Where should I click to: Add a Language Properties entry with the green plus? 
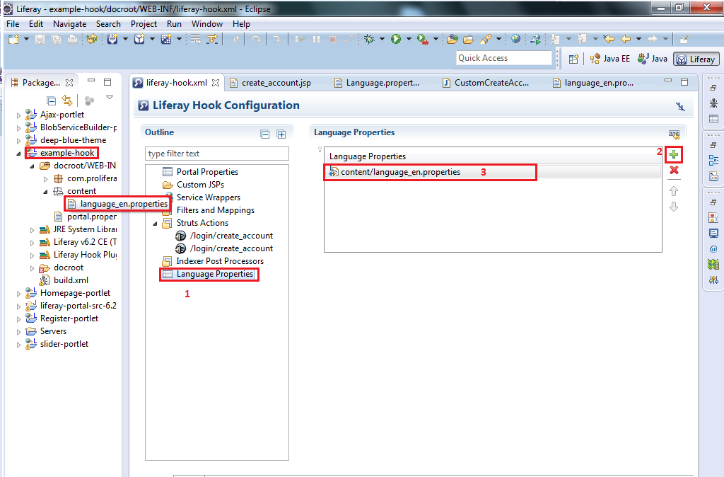click(x=673, y=154)
